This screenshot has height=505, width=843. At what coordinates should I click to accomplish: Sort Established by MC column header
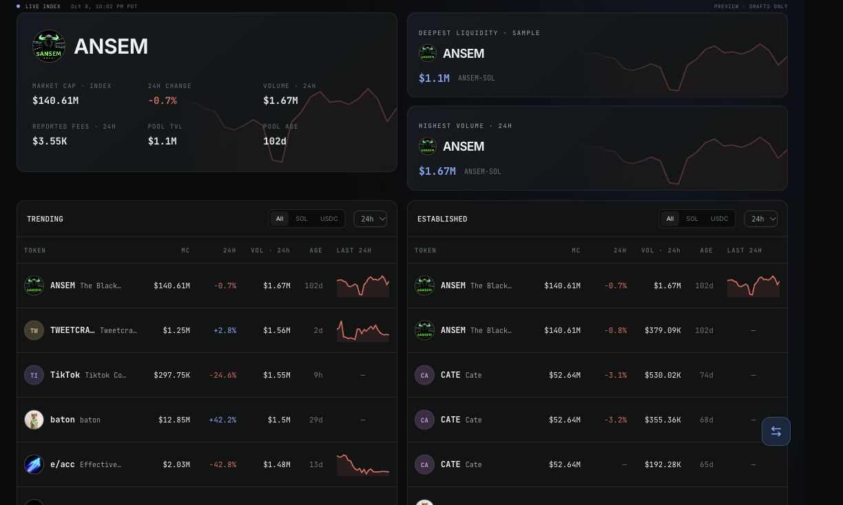pyautogui.click(x=576, y=250)
